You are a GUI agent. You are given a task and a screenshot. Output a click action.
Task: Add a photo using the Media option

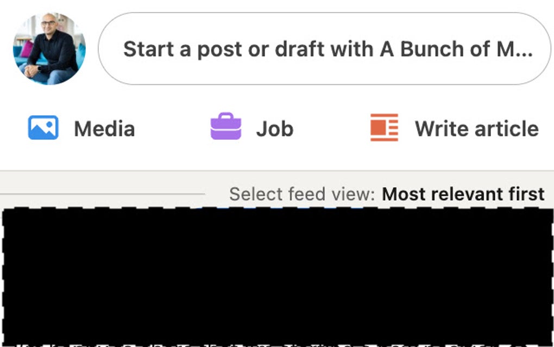pos(81,128)
